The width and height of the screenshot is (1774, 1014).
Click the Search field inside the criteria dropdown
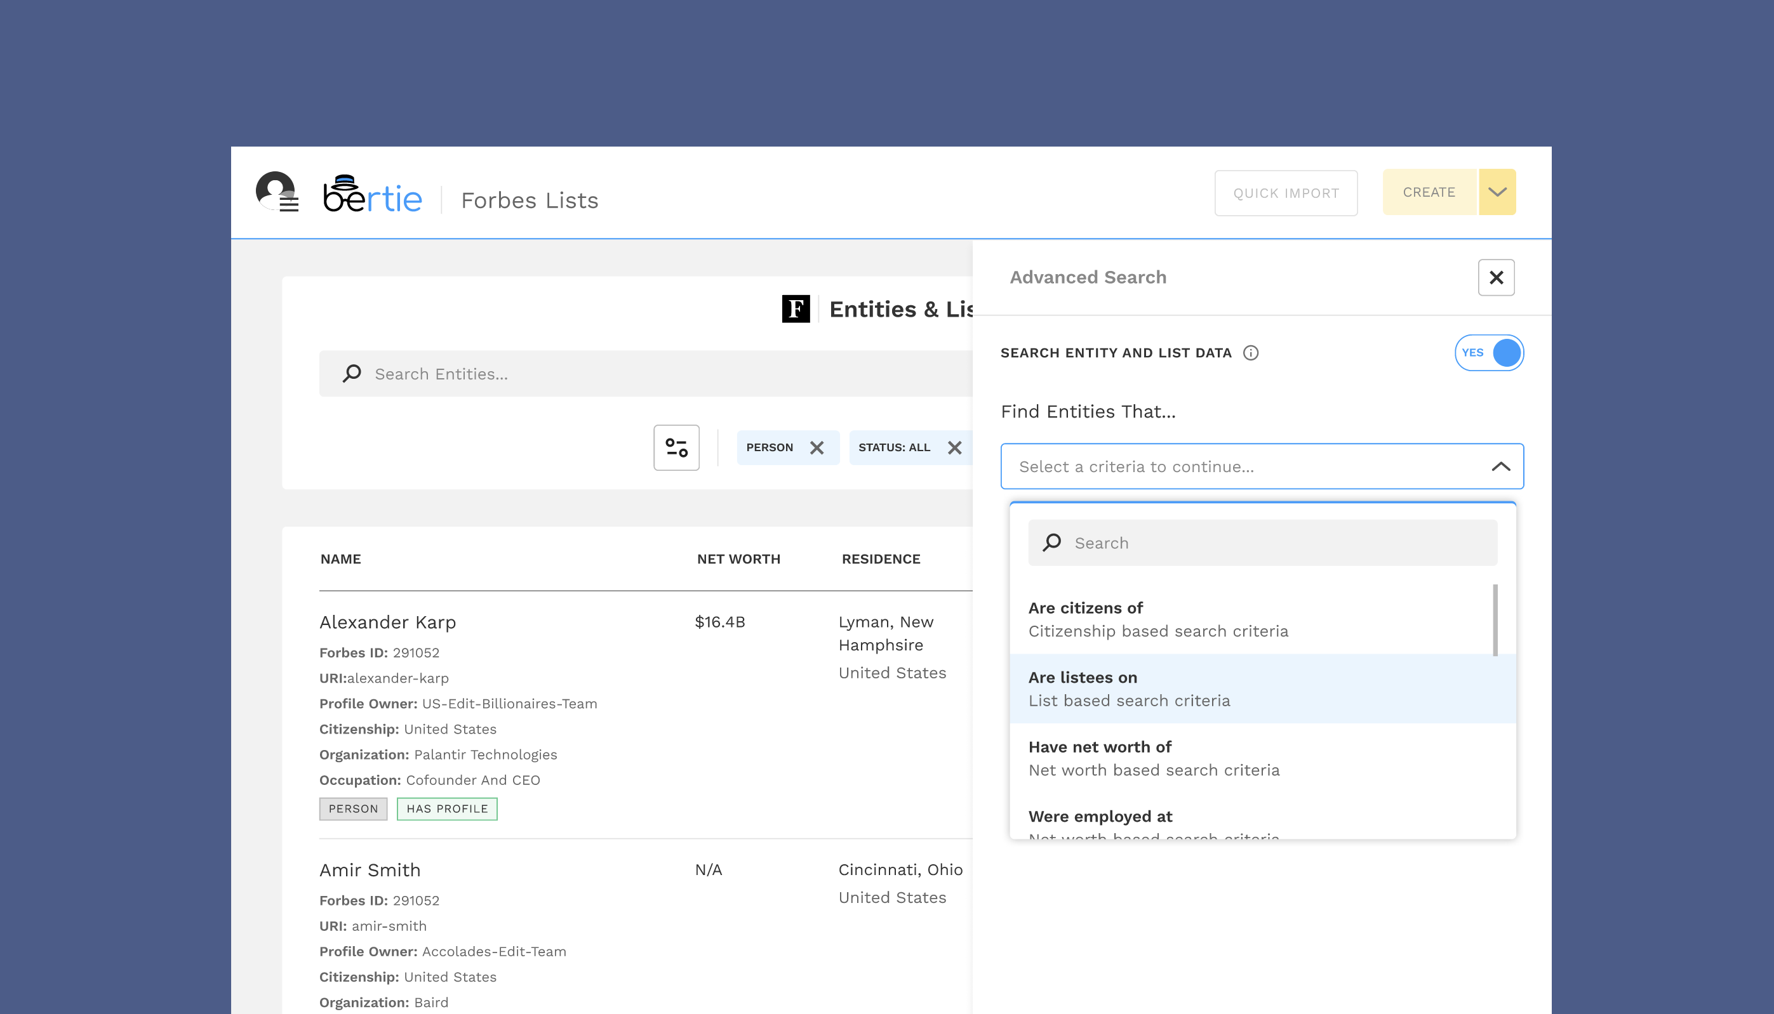(x=1263, y=543)
